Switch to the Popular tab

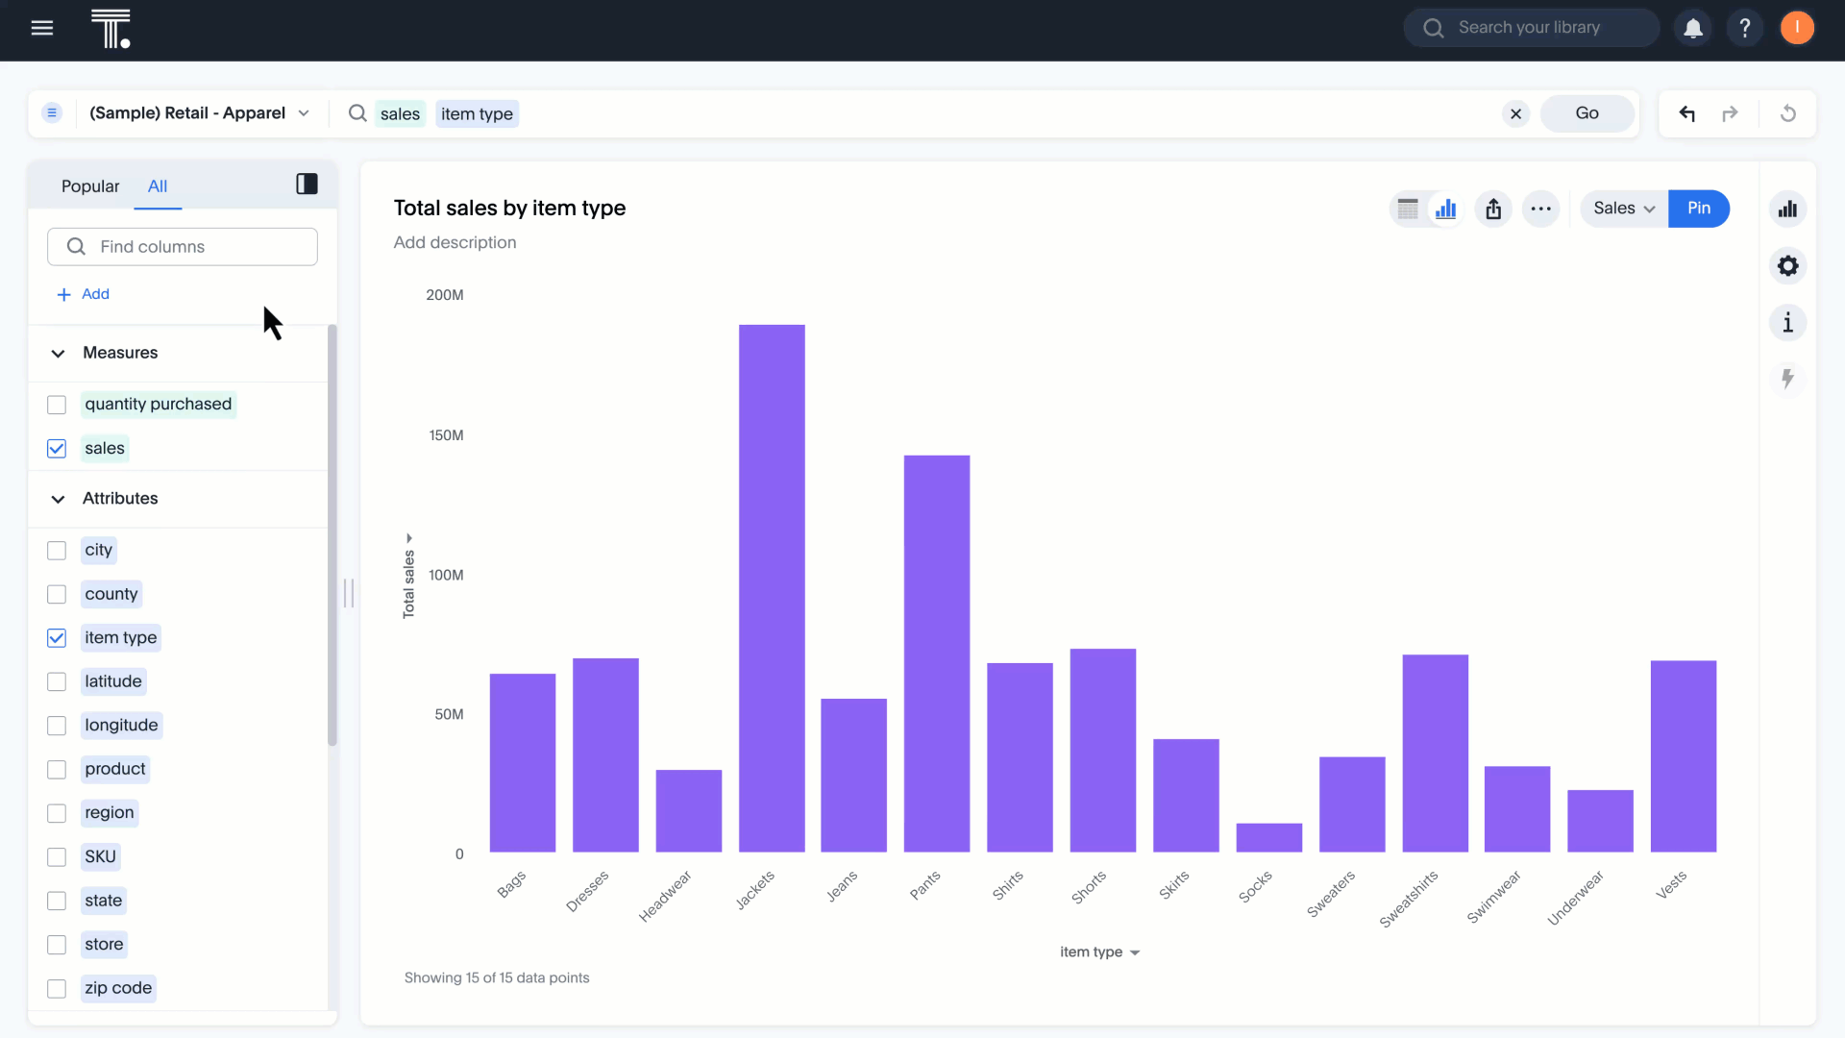(90, 186)
